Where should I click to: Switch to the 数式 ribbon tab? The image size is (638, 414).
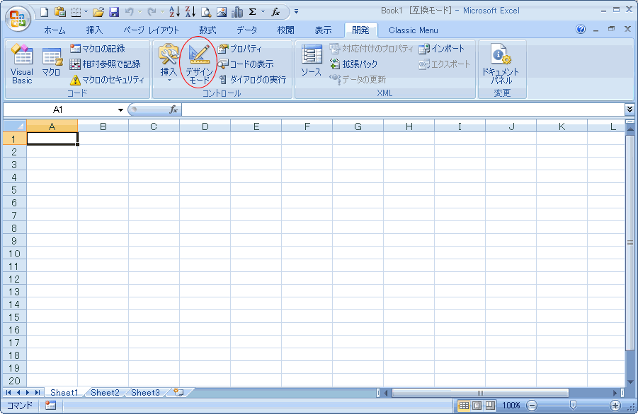click(207, 30)
